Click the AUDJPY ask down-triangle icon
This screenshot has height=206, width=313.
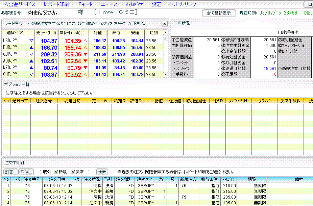[x=85, y=61]
